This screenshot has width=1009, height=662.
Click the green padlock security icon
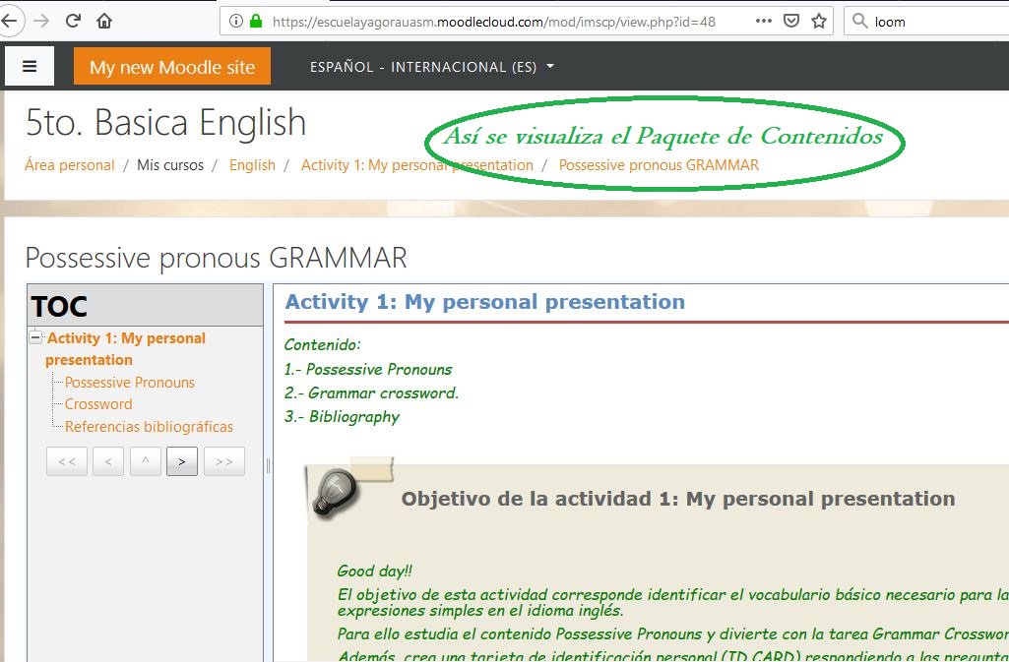point(256,22)
